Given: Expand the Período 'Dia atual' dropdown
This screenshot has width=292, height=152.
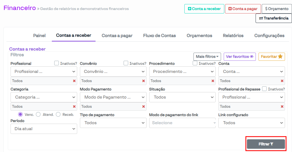Looking at the screenshot, I should tap(44, 129).
